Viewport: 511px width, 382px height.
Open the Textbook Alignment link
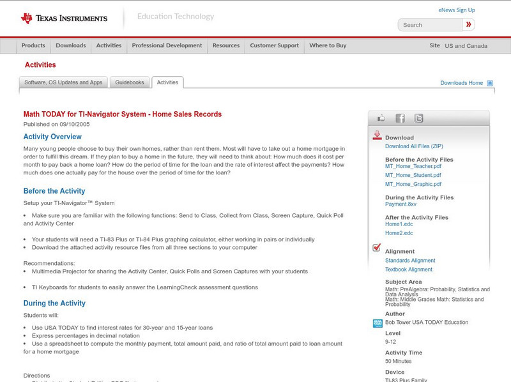pyautogui.click(x=409, y=270)
